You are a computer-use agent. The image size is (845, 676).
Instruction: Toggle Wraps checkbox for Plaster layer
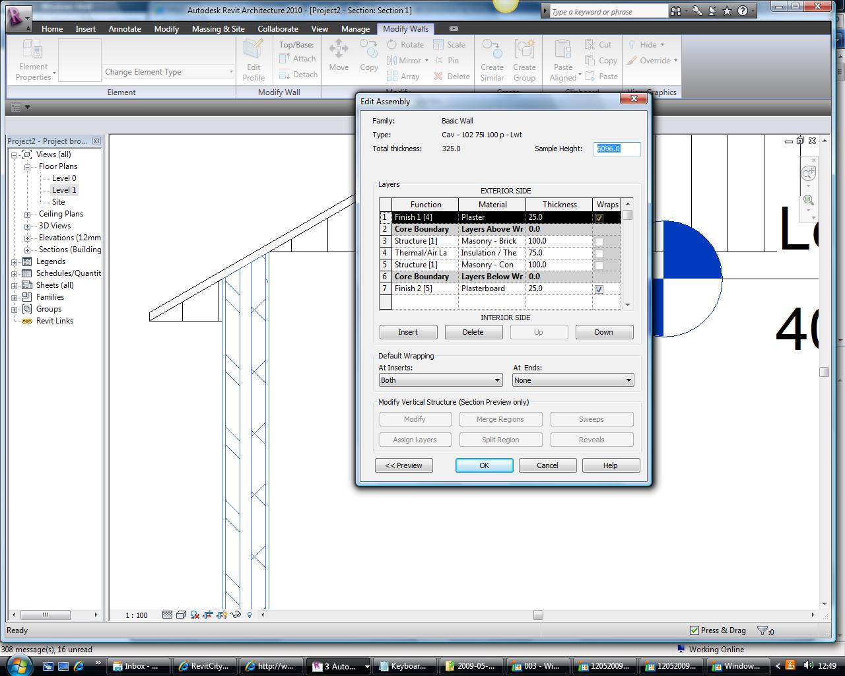point(599,218)
